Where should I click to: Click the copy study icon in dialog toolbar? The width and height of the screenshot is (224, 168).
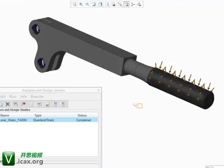[x=1, y=104]
